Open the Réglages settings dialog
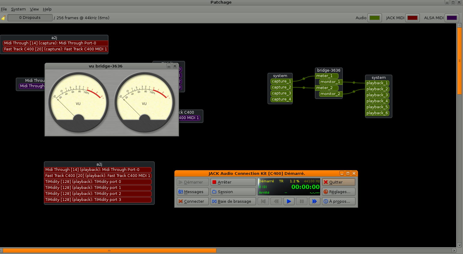The image size is (463, 254). tap(339, 192)
